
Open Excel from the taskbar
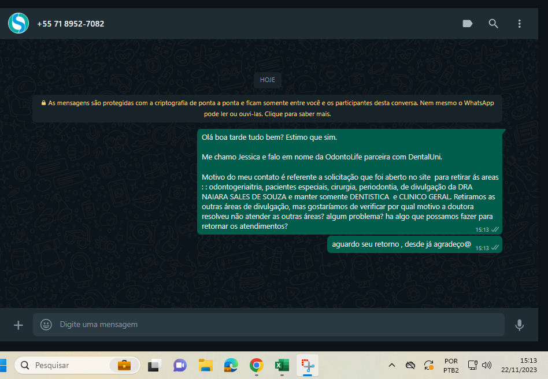(282, 365)
